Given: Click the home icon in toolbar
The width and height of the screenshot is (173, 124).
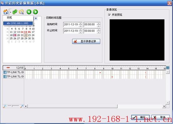Looking at the screenshot, I should click(x=6, y=12).
